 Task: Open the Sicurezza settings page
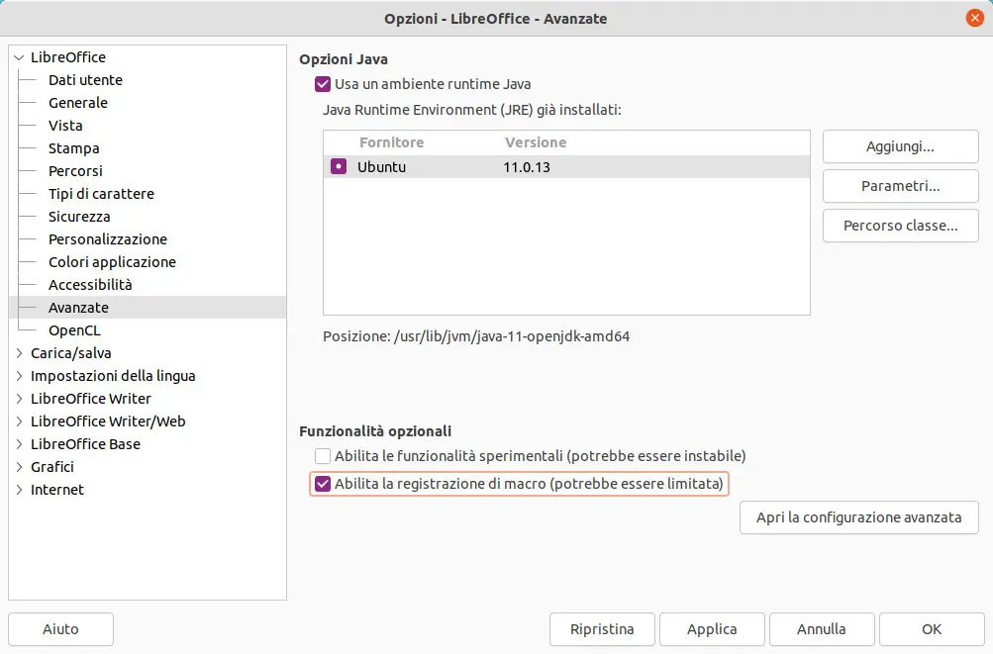(79, 217)
